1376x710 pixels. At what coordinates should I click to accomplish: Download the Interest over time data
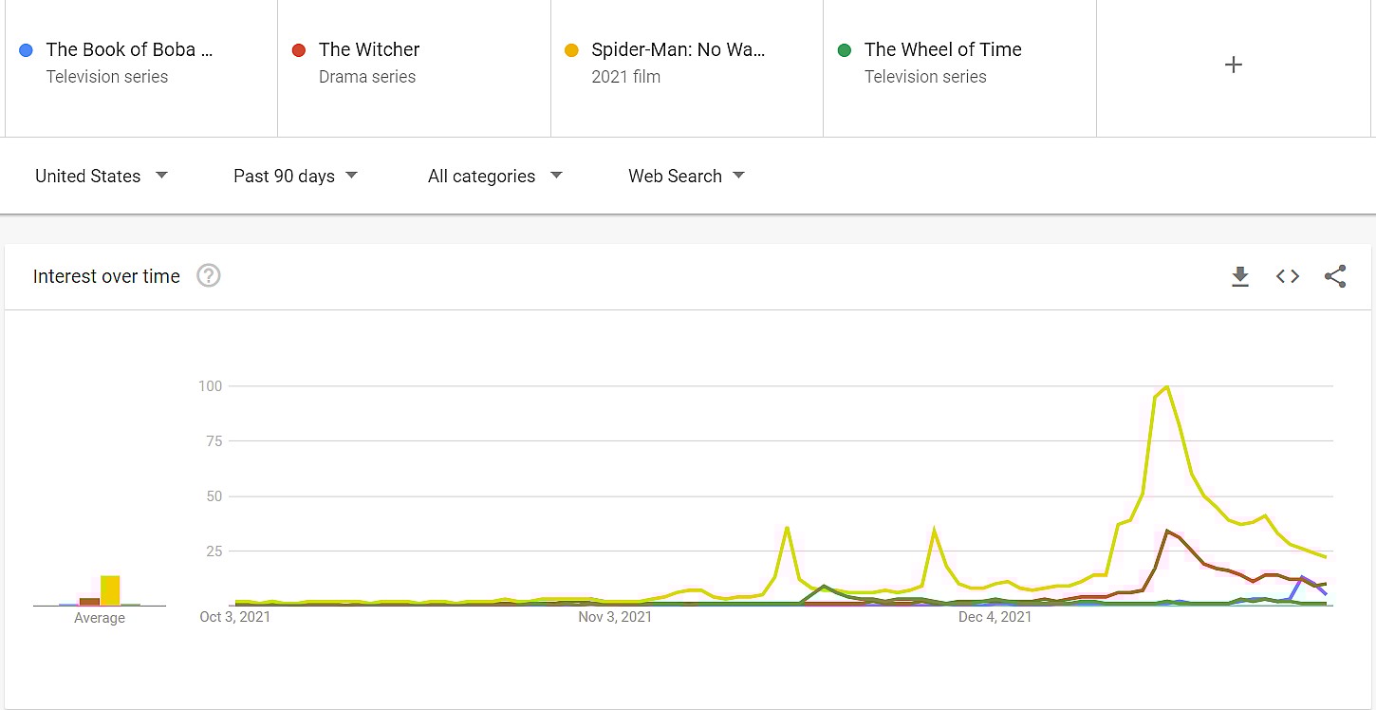pos(1239,276)
